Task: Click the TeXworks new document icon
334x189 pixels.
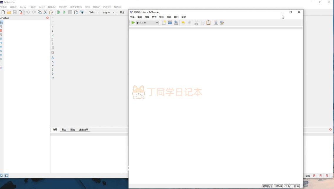Action: (164, 23)
